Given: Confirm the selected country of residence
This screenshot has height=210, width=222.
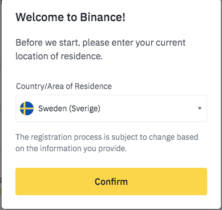Looking at the screenshot, I should click(111, 181).
